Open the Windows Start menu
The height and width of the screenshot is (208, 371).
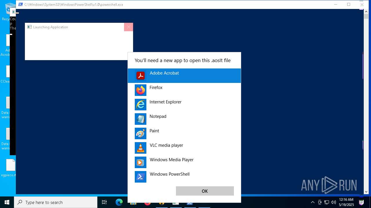click(x=7, y=202)
